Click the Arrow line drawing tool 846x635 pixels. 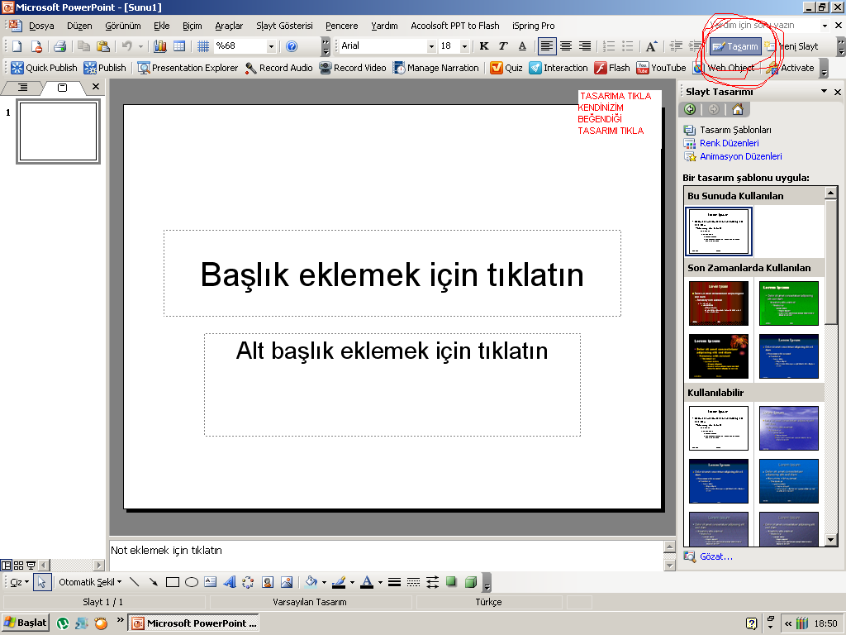[153, 582]
